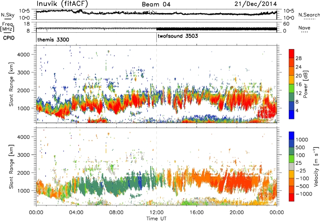Viewport: 320px width, 221px height.
Task: Click the 20:00 time axis label
Action: (x=236, y=213)
